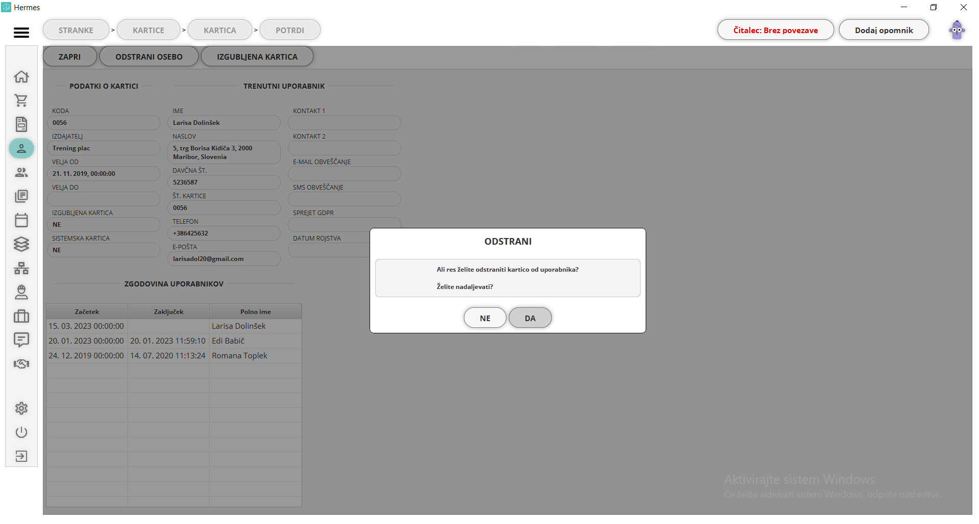Click the Dodaj opomnik button
Screen dimensions: 979x524
884,30
